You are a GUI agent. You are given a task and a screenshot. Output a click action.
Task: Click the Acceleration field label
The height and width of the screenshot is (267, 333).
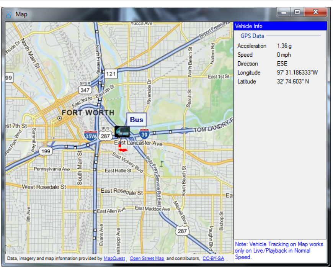(251, 46)
